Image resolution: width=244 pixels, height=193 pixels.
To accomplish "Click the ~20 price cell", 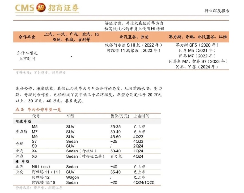I will tap(114, 182).
